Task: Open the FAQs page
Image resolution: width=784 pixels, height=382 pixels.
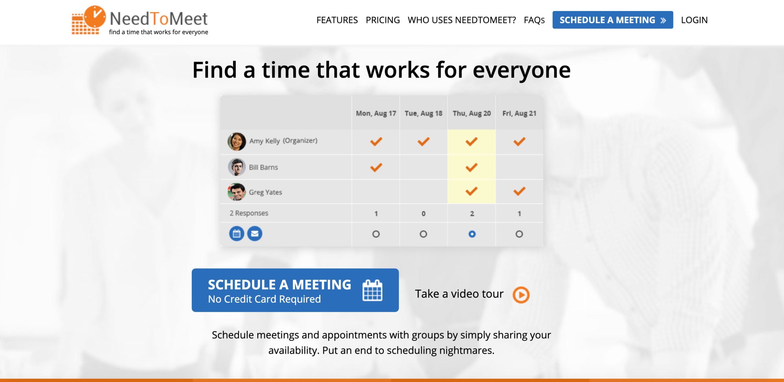Action: tap(534, 20)
